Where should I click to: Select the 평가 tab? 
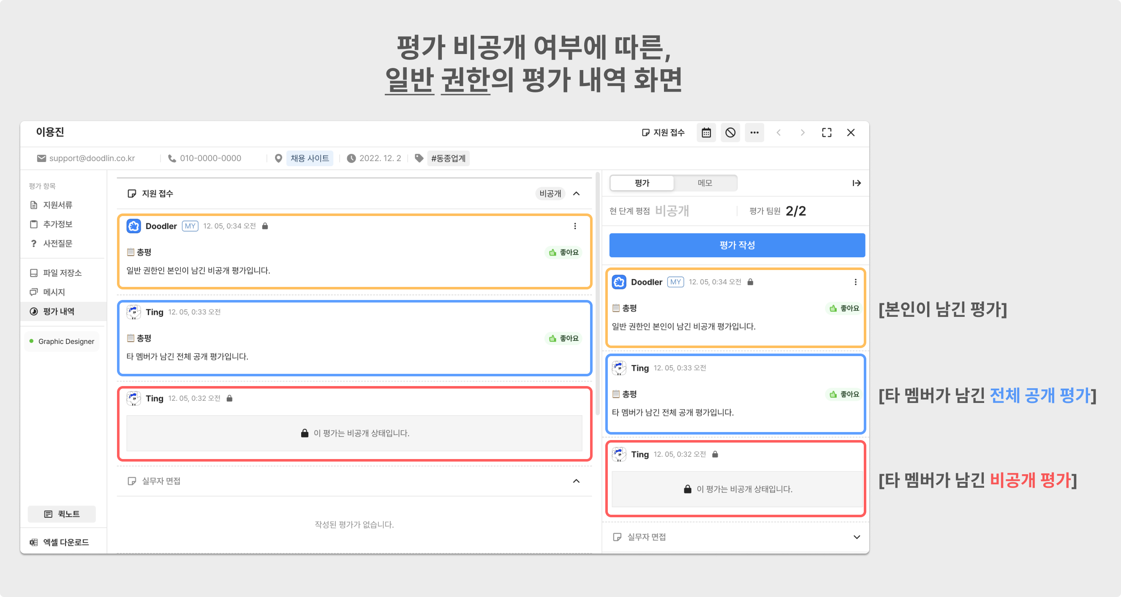[642, 183]
